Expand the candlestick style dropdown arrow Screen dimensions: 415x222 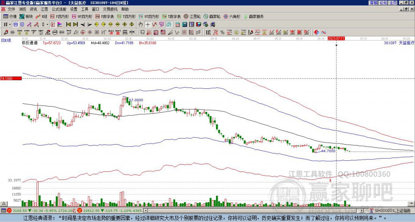[x=47, y=25]
